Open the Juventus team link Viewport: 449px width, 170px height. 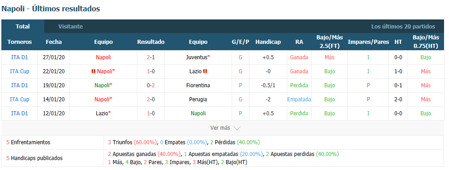[x=196, y=57]
